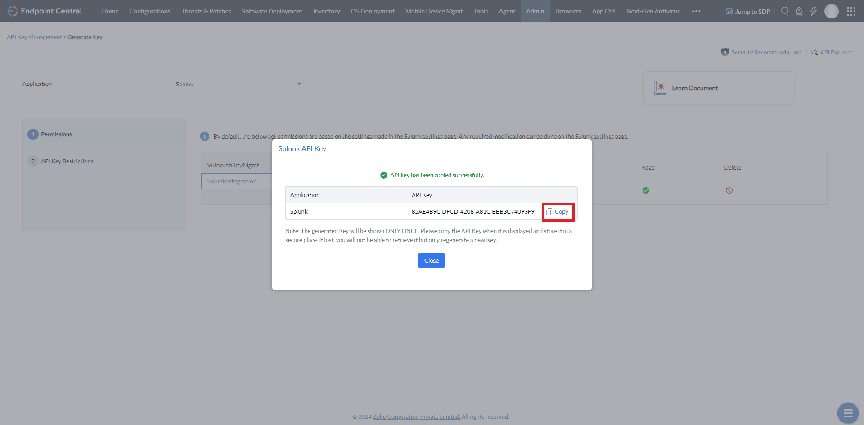Click the green Read permission check icon
The image size is (864, 425).
[x=646, y=191]
